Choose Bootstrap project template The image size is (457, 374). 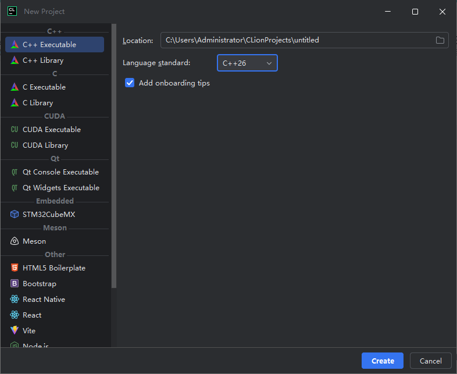tap(55, 283)
